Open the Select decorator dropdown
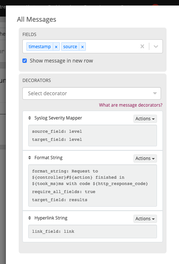This screenshot has height=264, width=179. [x=92, y=93]
